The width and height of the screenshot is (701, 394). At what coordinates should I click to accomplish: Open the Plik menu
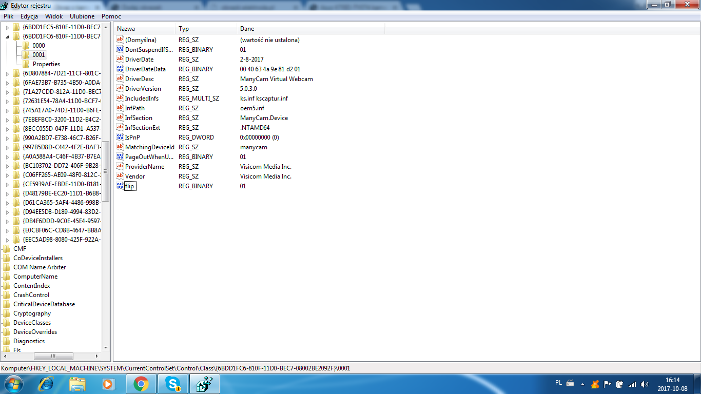[8, 16]
